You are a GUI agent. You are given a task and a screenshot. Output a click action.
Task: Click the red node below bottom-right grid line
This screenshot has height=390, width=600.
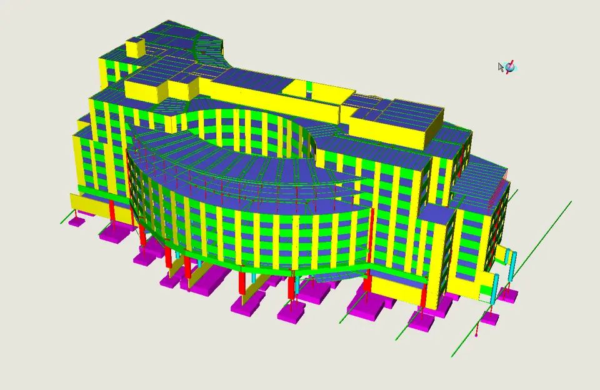pyautogui.click(x=476, y=335)
